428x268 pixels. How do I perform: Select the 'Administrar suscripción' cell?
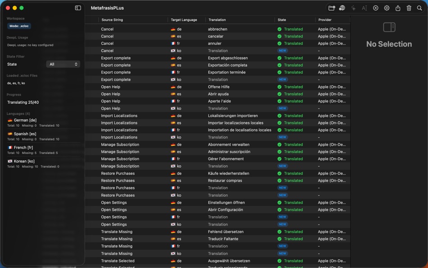point(229,152)
